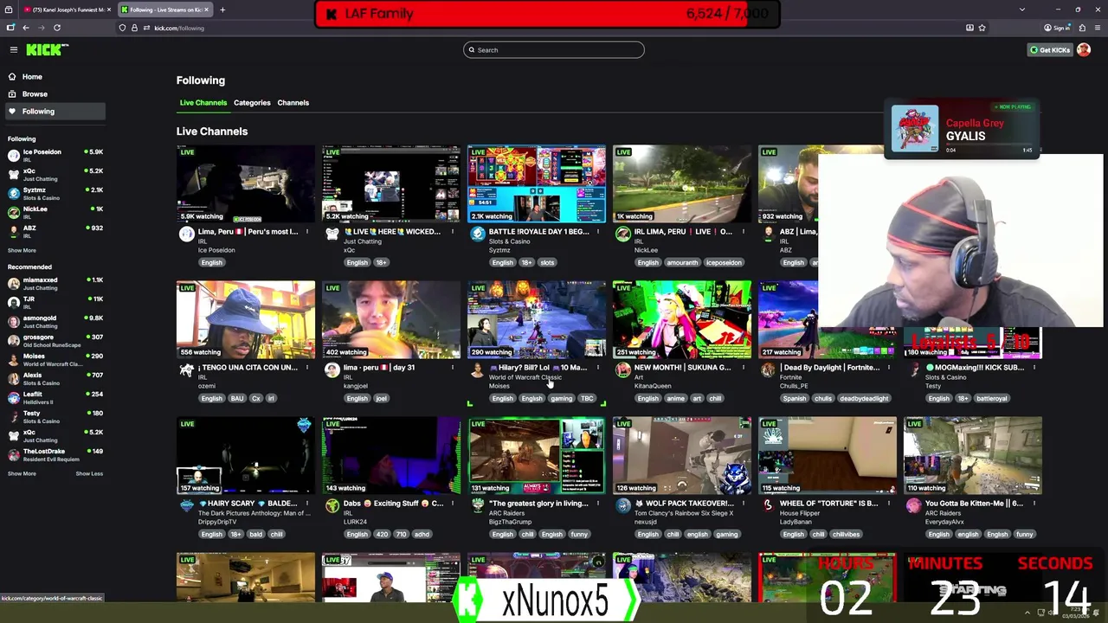Viewport: 1108px width, 623px height.
Task: Expand Show More under the Following list
Action: [22, 251]
